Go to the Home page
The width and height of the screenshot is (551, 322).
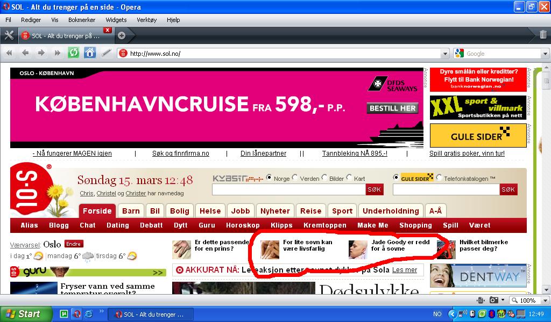click(90, 53)
